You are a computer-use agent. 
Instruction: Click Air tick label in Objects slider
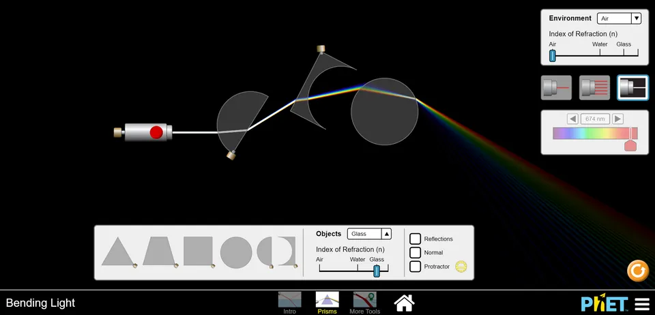pos(319,259)
